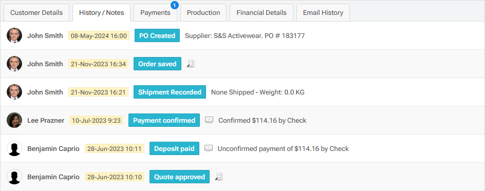Click envelope icon in Deposit paid row
Screen dimensions: 485x191
click(209, 148)
